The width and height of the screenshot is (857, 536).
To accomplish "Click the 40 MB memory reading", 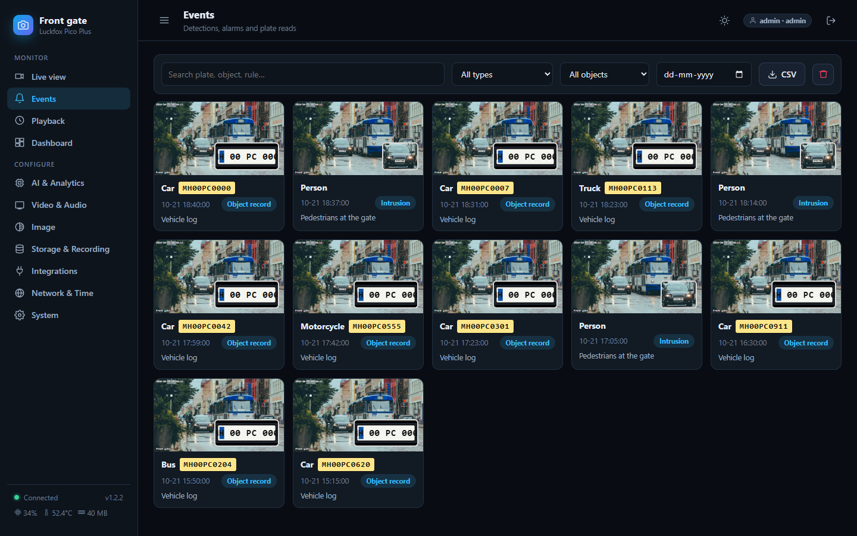I will point(93,513).
